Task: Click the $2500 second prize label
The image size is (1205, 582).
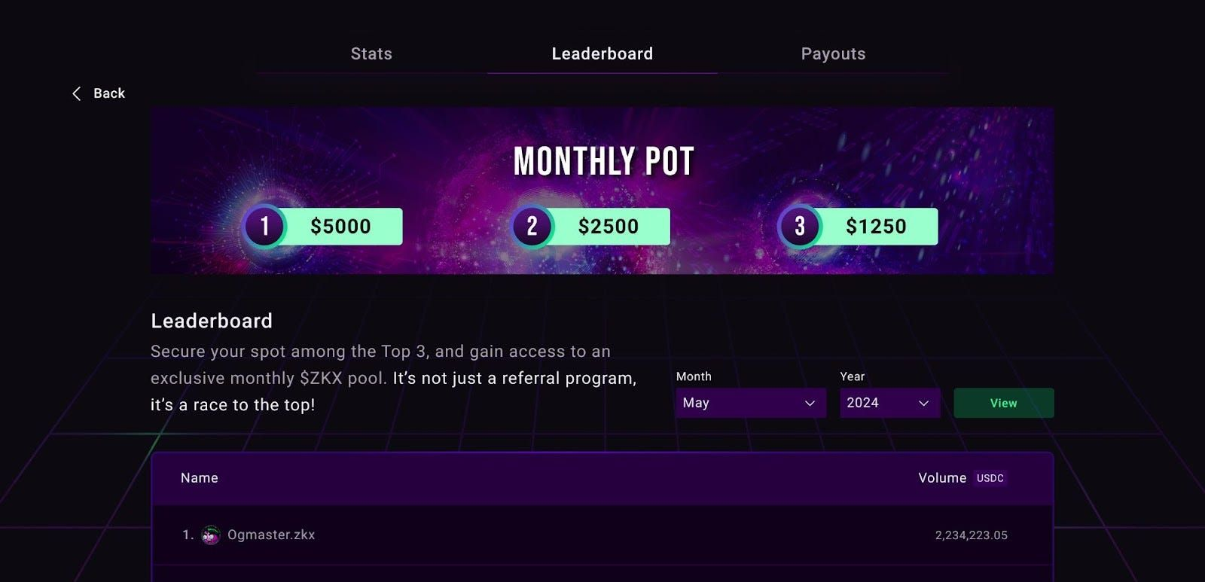Action: pos(609,226)
